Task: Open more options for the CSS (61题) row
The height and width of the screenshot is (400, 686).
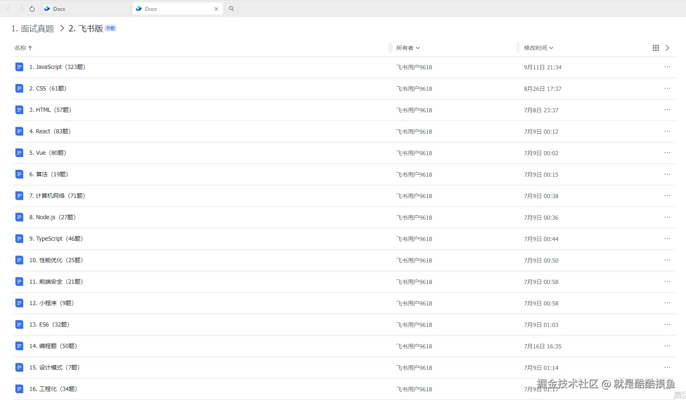Action: click(667, 88)
